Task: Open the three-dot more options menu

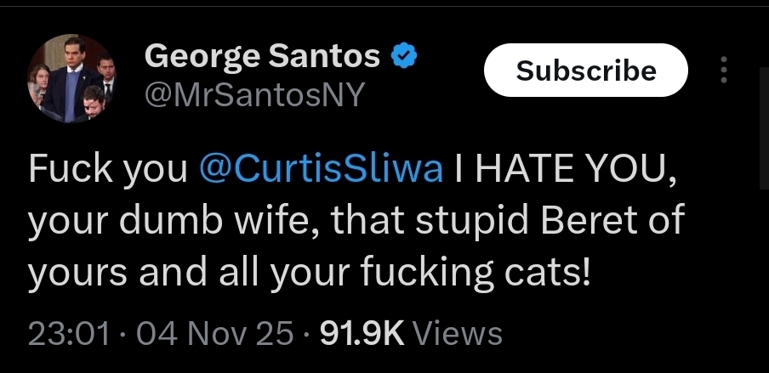Action: tap(723, 70)
